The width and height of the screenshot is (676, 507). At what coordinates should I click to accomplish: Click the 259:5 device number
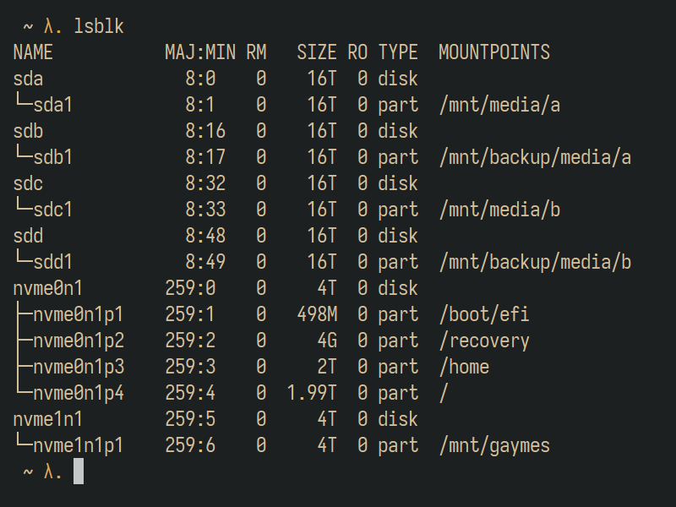190,419
